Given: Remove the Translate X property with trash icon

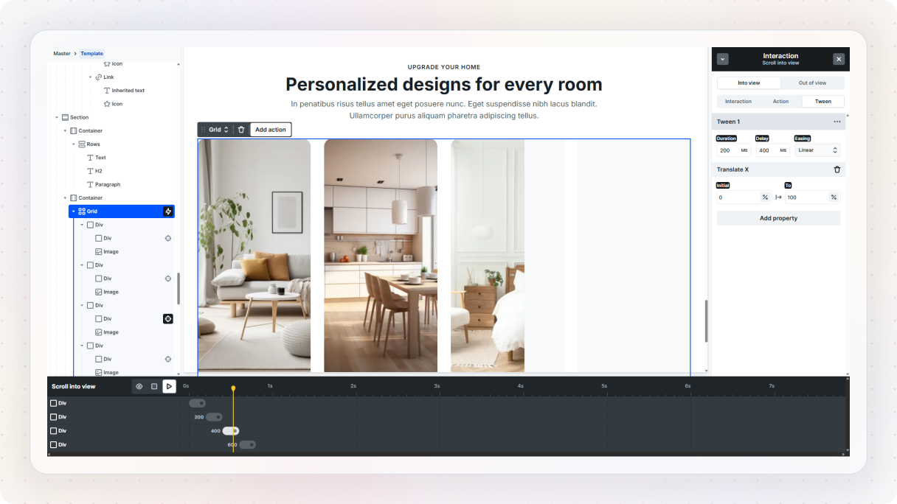Looking at the screenshot, I should [837, 169].
